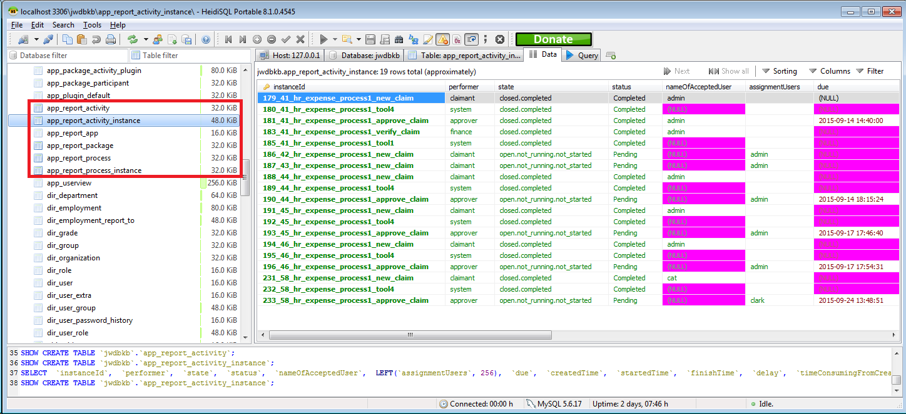Click the Copy icon in the toolbar
906x414 pixels.
tap(67, 39)
